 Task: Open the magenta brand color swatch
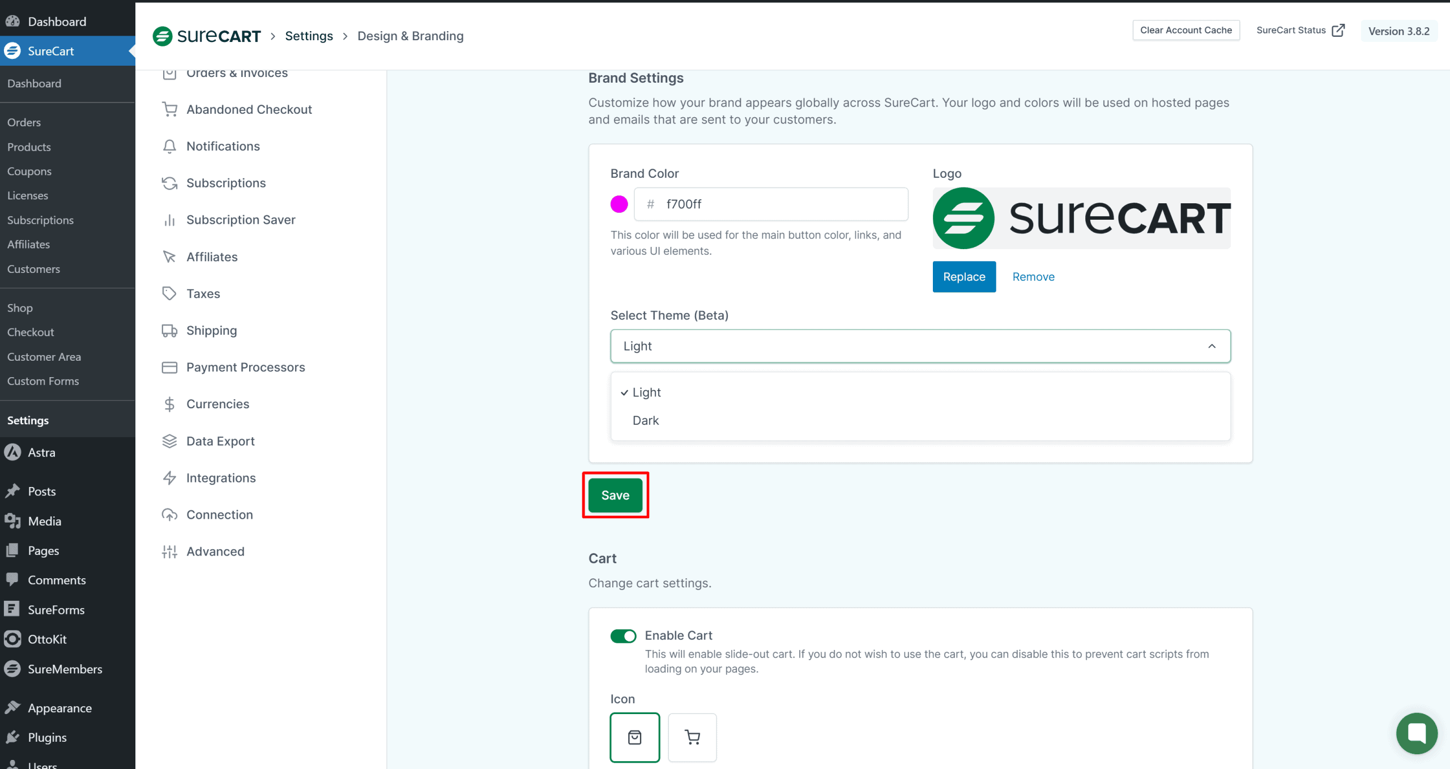pos(619,204)
